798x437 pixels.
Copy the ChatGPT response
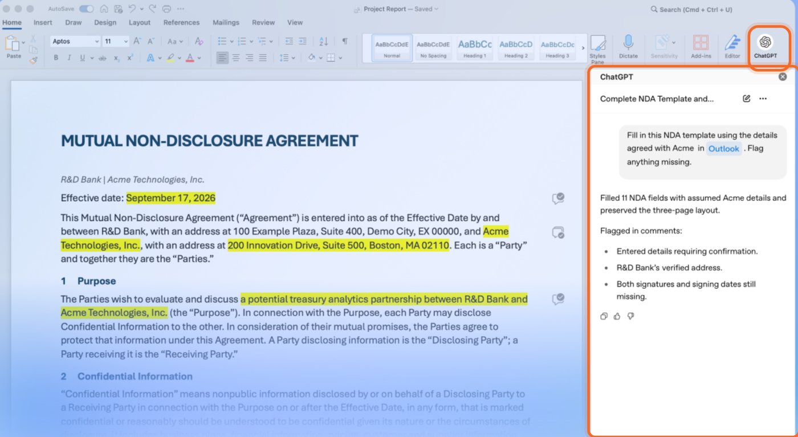pyautogui.click(x=604, y=316)
